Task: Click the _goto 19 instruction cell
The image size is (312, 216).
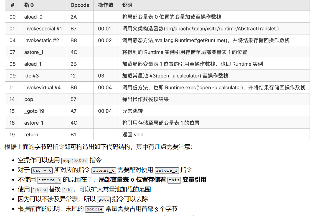Action: point(33,111)
